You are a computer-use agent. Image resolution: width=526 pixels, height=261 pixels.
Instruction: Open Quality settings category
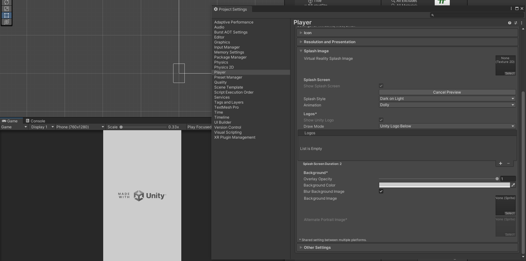pyautogui.click(x=220, y=82)
